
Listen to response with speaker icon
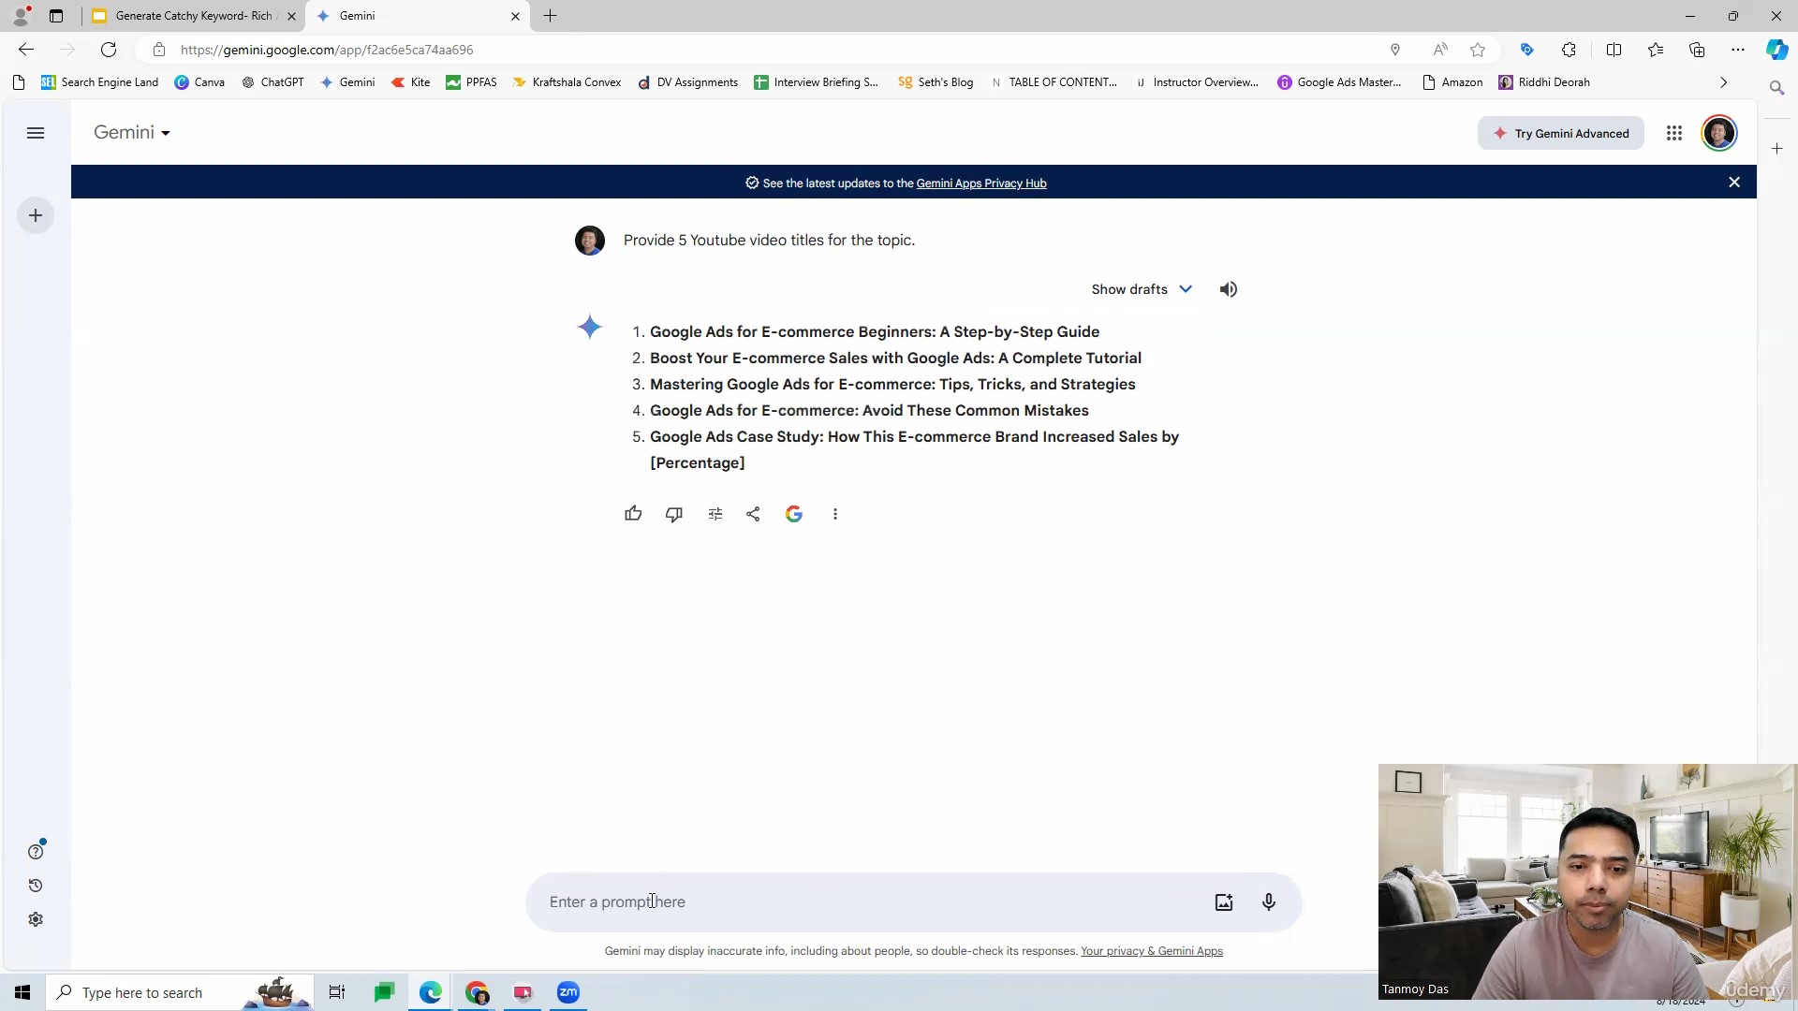pos(1229,289)
